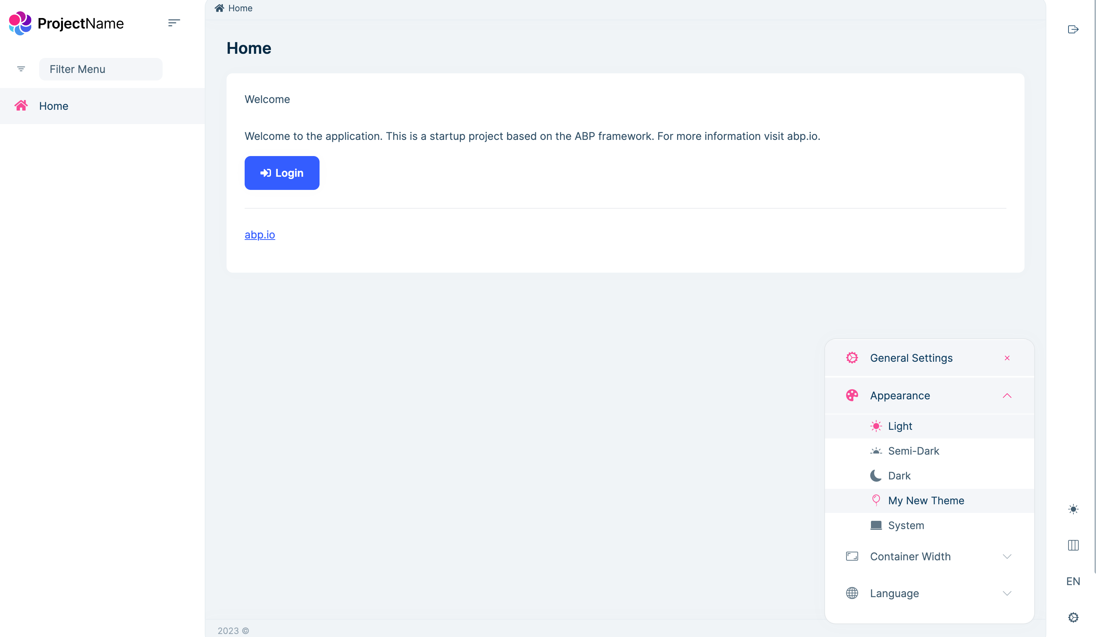This screenshot has height=637, width=1096.
Task: Click the light mode sun icon on right edge
Action: 1073,509
